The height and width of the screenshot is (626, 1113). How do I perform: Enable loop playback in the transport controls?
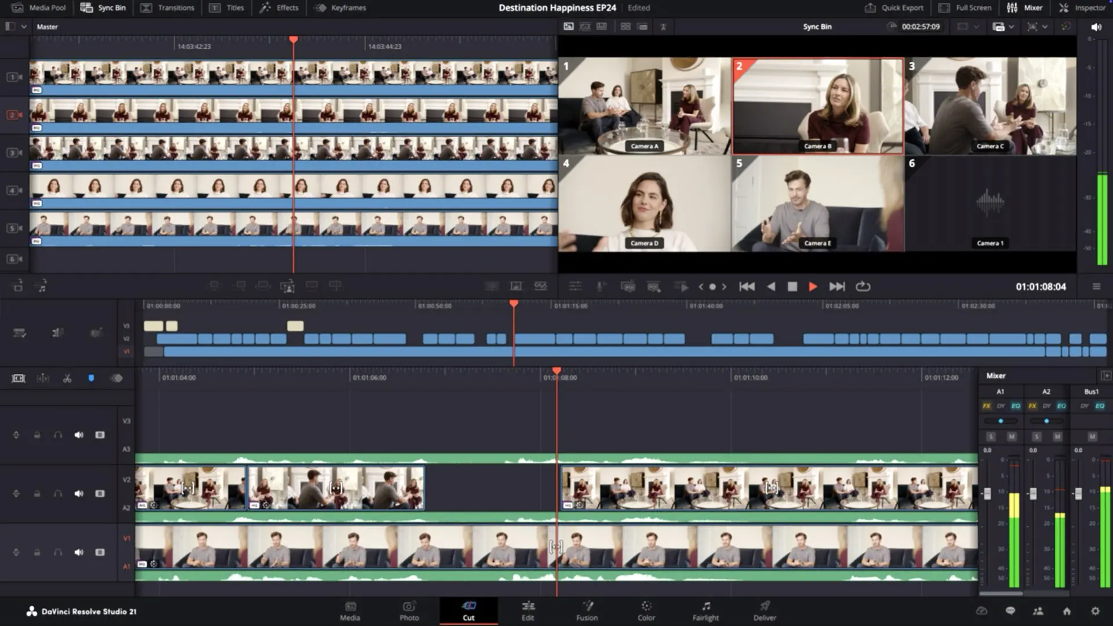864,286
